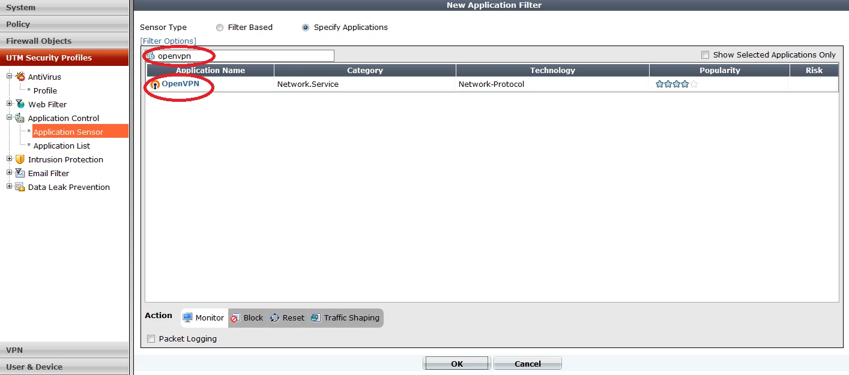Image resolution: width=849 pixels, height=375 pixels.
Task: Expand the Intrusion Protection tree node
Action: click(x=9, y=159)
